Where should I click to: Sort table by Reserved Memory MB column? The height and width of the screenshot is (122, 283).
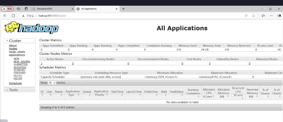[x=253, y=93]
